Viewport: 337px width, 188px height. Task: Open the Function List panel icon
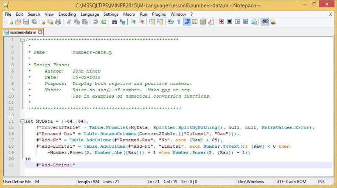tap(211, 22)
